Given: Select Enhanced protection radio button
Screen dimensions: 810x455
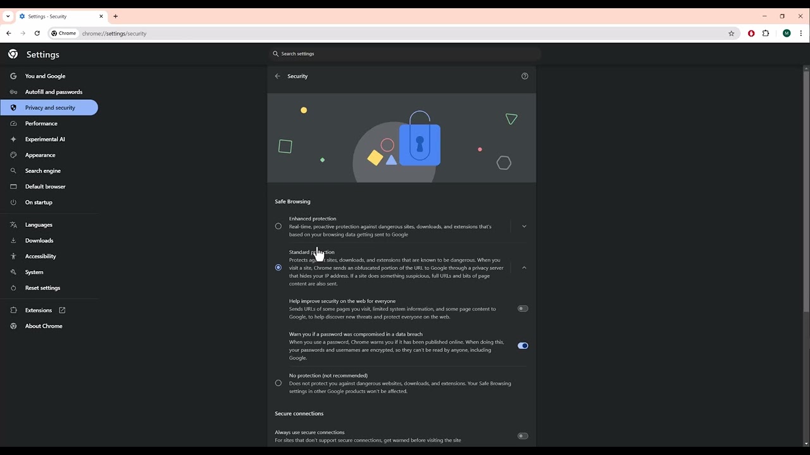Looking at the screenshot, I should coord(278,226).
